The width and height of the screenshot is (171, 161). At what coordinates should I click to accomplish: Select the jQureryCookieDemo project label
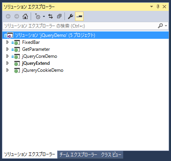pyautogui.click(x=43, y=70)
